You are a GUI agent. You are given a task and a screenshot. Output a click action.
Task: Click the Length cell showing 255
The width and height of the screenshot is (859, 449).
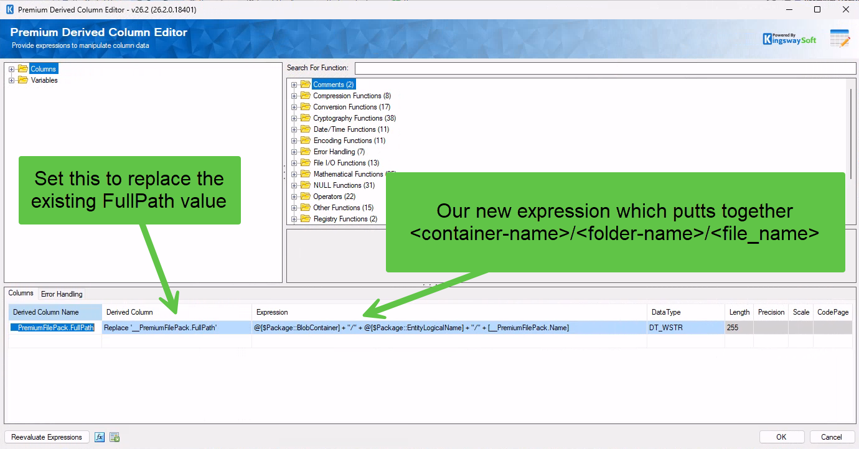click(x=738, y=328)
